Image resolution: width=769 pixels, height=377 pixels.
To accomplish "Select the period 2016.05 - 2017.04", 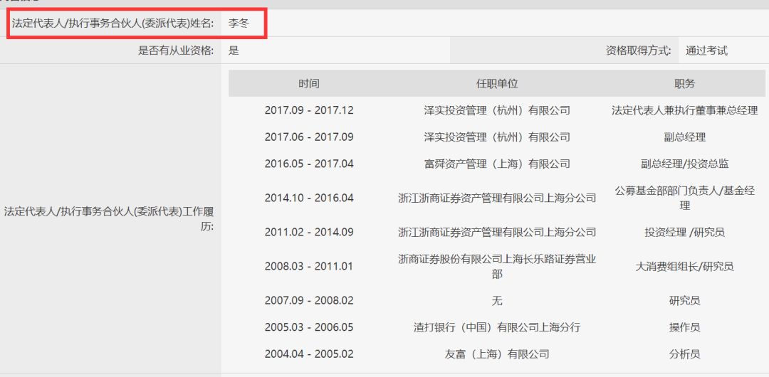I will click(309, 164).
